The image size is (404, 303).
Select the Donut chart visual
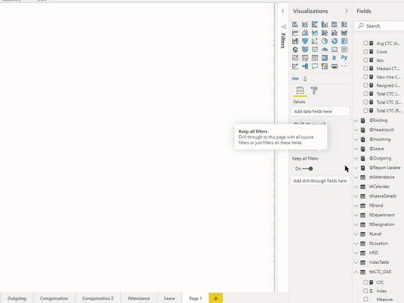click(335, 41)
